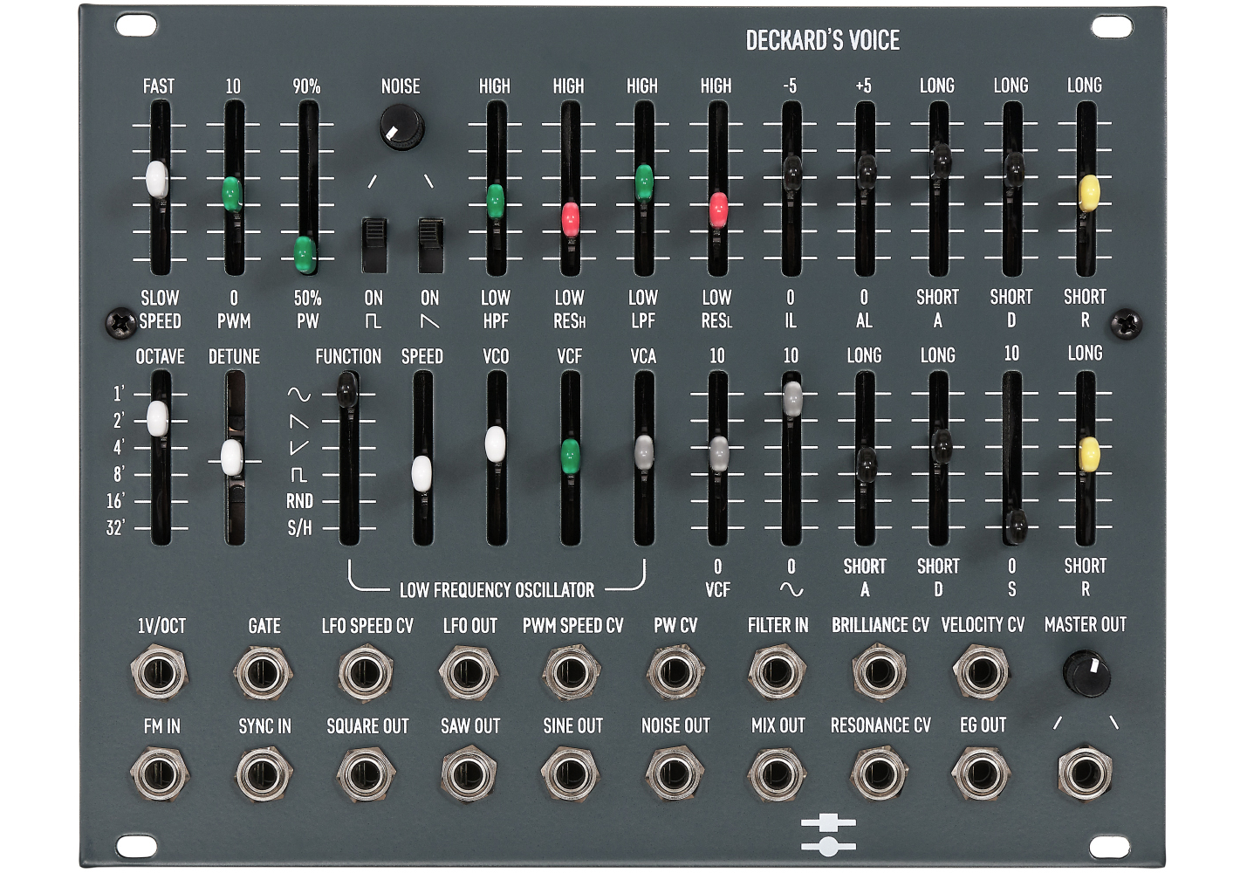Click the gray LFO VCA slider cap
This screenshot has height=873, width=1247.
click(x=644, y=452)
